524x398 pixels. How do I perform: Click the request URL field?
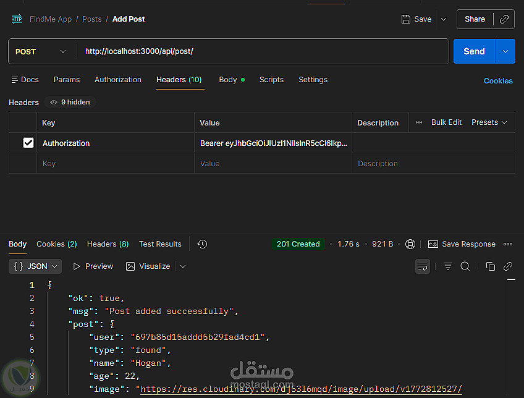click(260, 52)
